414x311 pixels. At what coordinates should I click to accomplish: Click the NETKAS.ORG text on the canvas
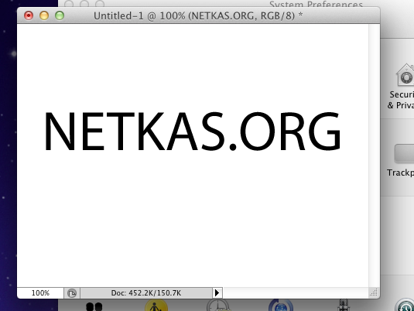pos(193,132)
